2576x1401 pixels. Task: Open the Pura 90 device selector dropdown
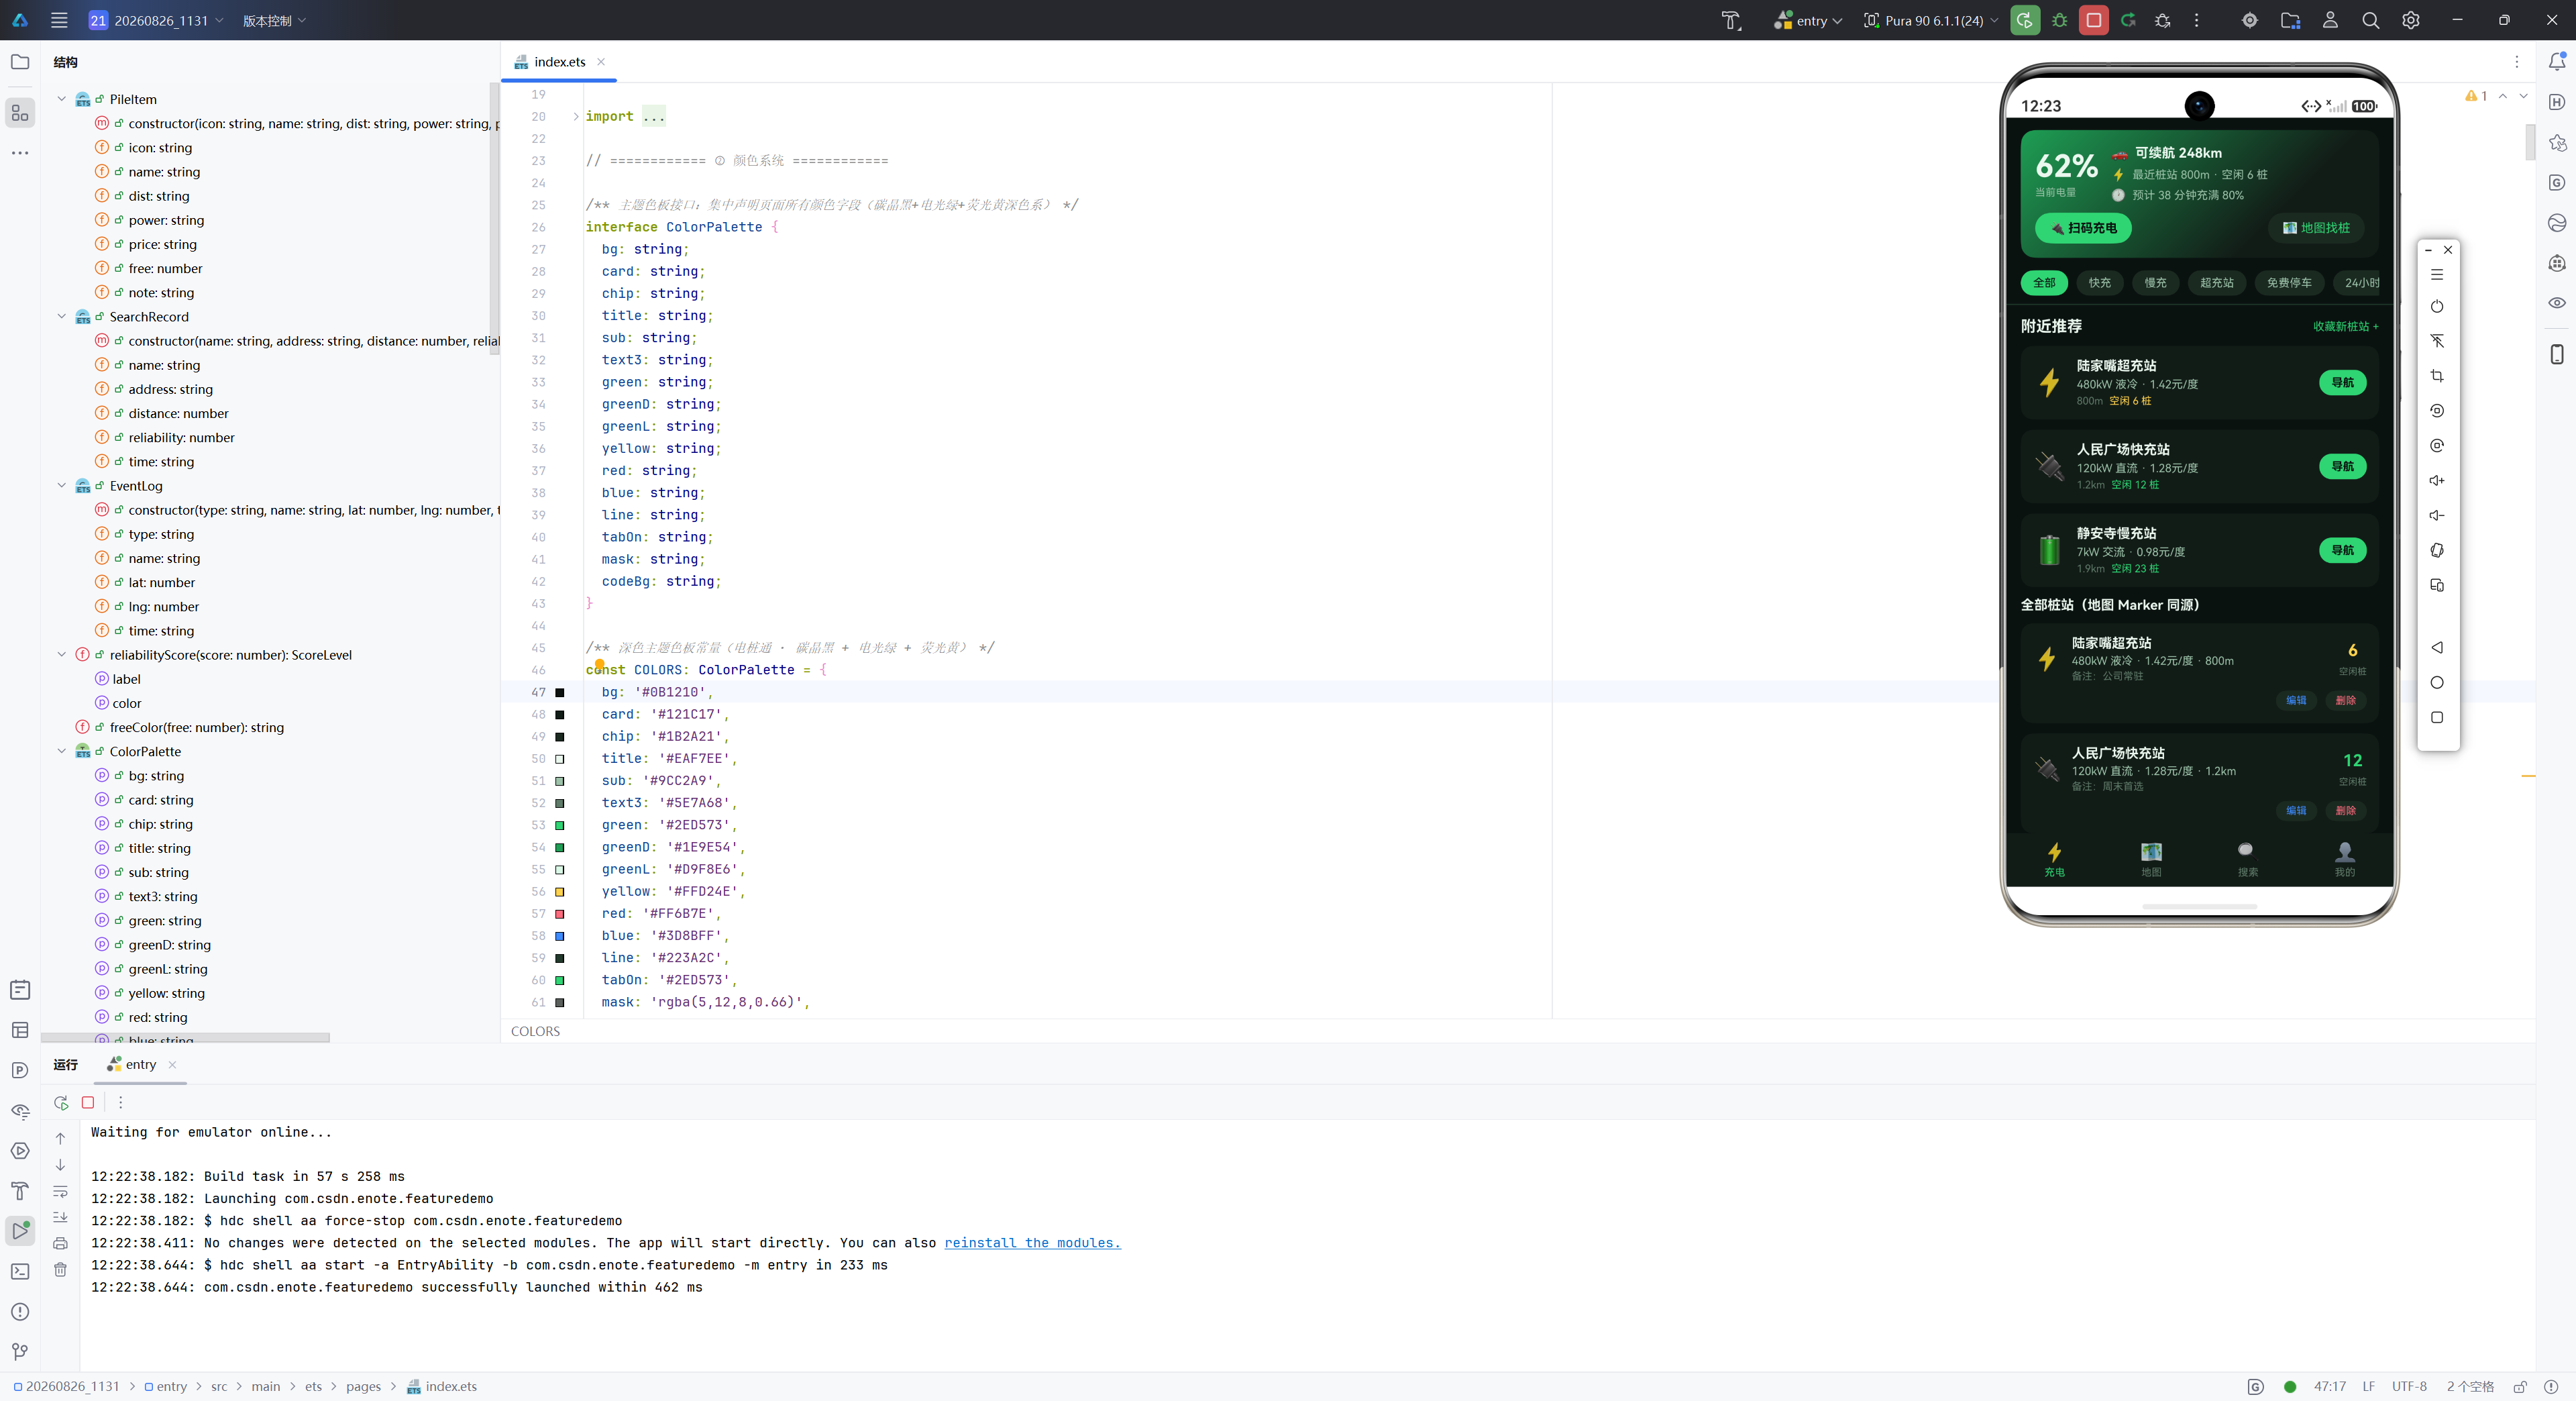1930,20
